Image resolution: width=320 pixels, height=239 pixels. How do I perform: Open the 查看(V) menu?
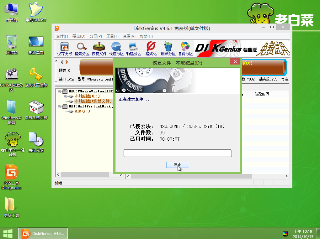tap(129, 36)
